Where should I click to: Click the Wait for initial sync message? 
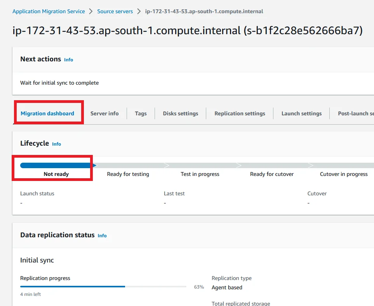click(x=59, y=83)
